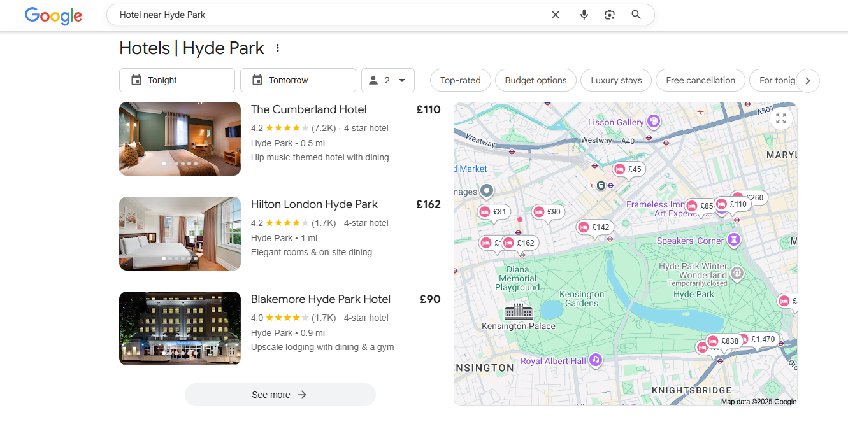
Task: Open the Tonight check-in date picker
Action: (x=176, y=80)
